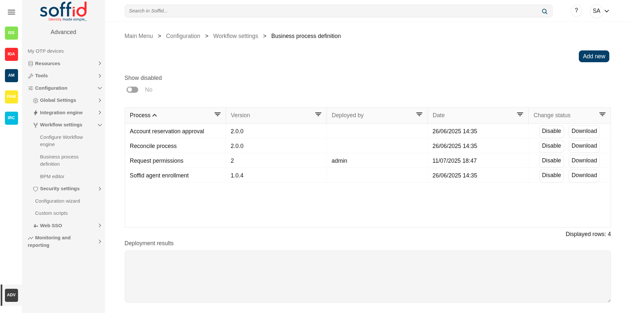Click the Add new button
The width and height of the screenshot is (630, 313).
point(594,56)
